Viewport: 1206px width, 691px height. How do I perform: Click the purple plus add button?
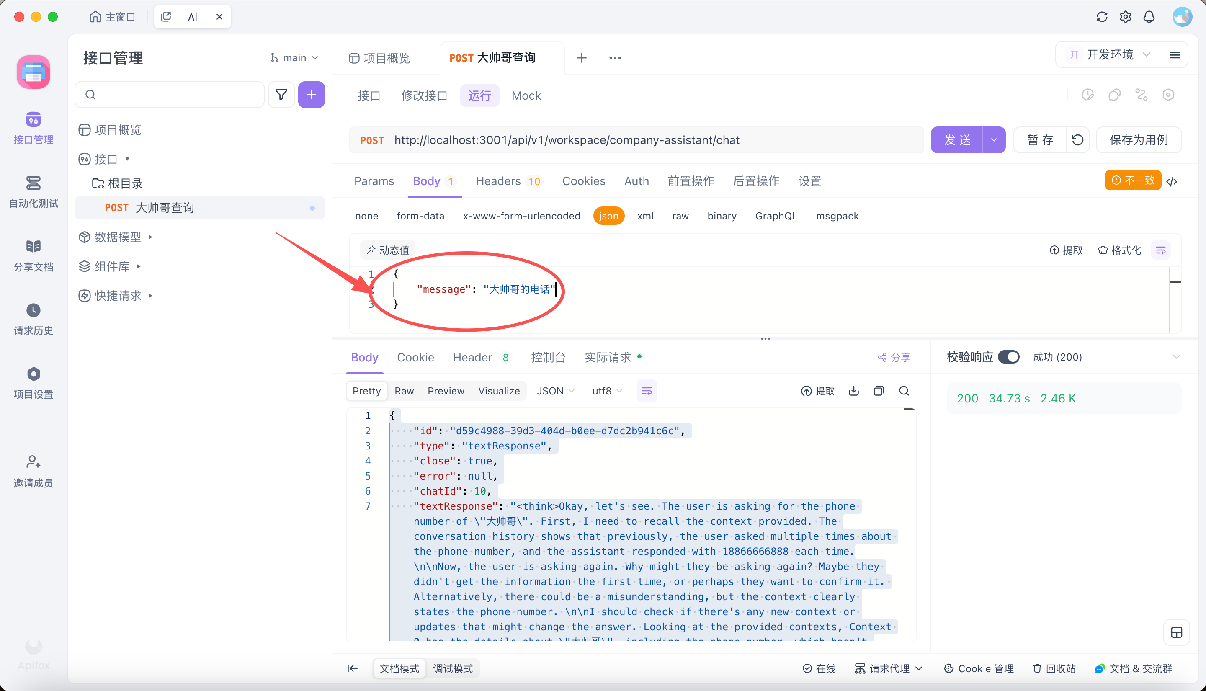tap(311, 95)
